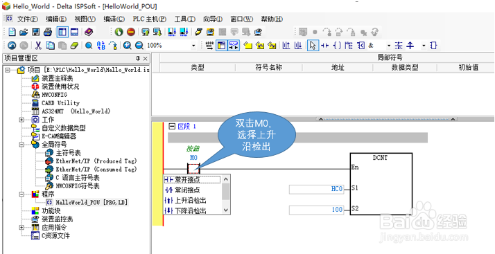Expand the 工作 tree node
The image size is (495, 254).
21,120
